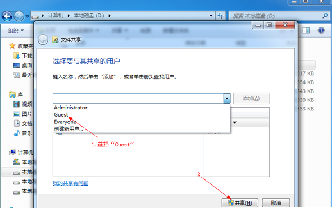The width and height of the screenshot is (332, 208).
Task: Select 计算机 in the address bar
Action: 56,16
